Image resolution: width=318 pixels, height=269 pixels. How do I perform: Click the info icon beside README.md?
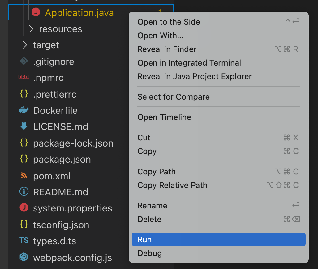coord(24,192)
